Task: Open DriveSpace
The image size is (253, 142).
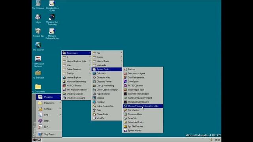Action: (143, 82)
